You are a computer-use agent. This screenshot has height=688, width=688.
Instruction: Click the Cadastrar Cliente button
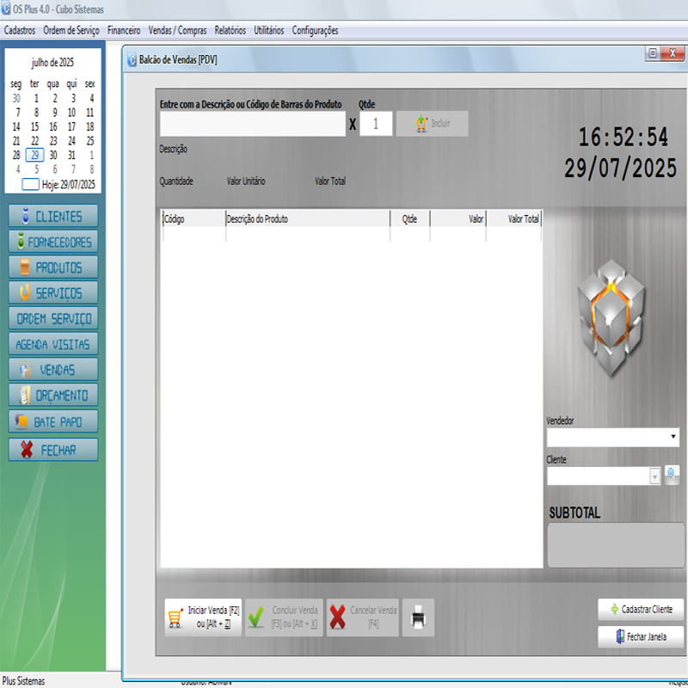click(x=641, y=609)
